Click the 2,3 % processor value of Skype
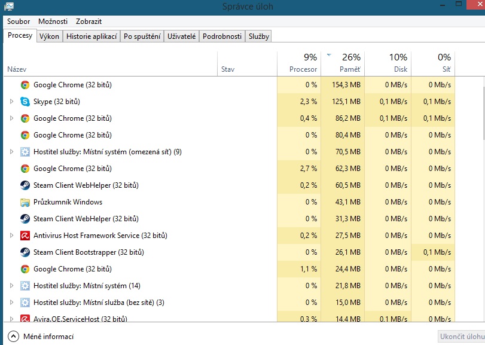The image size is (485, 345). [x=309, y=102]
